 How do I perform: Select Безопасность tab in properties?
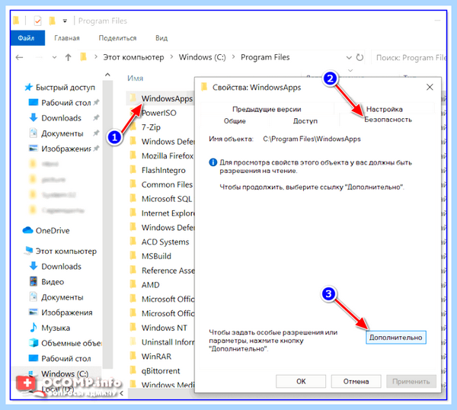[388, 120]
